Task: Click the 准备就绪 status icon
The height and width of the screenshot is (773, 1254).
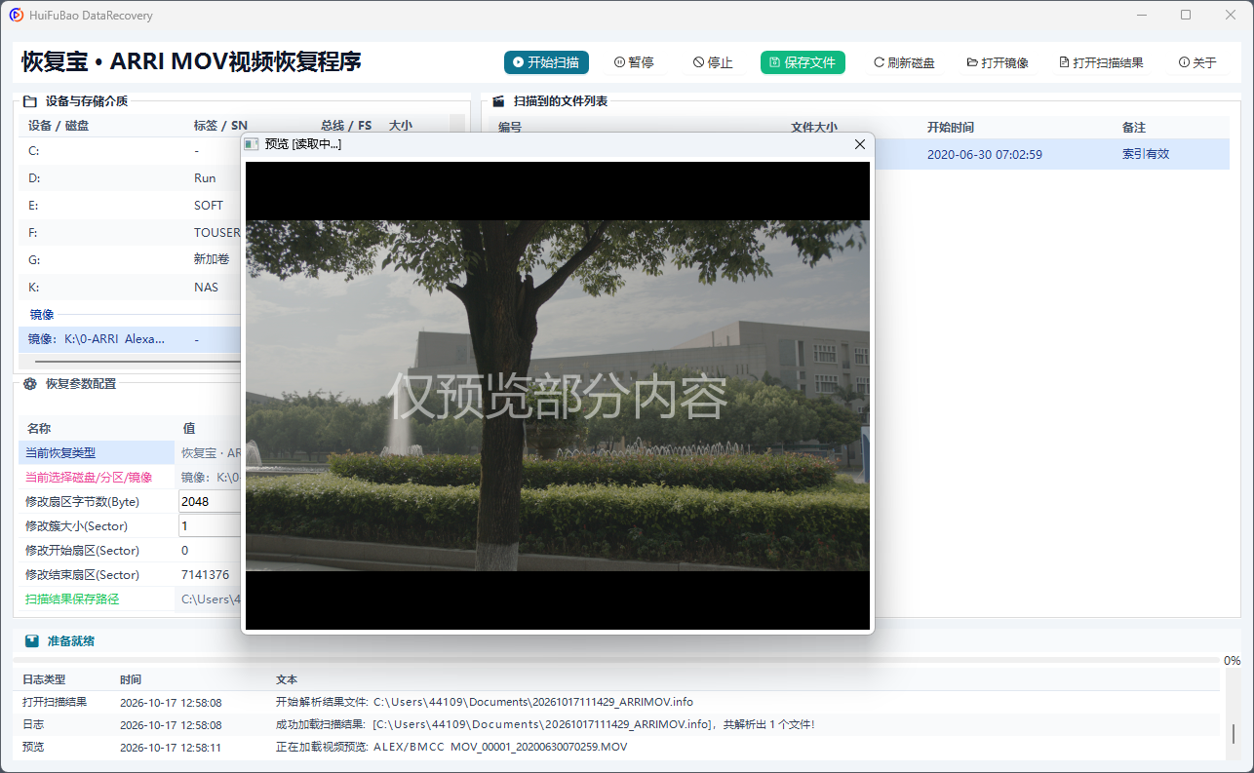Action: point(32,641)
